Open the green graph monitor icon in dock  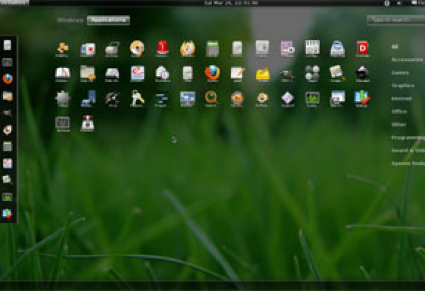tap(7, 197)
